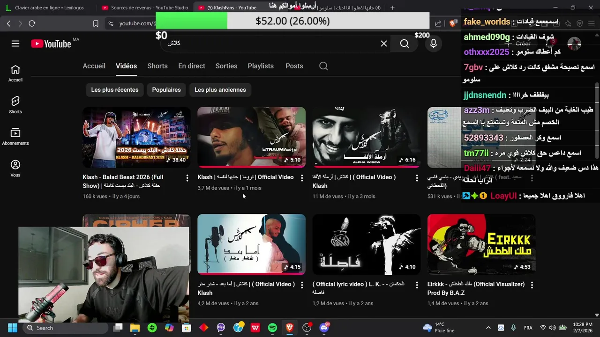Filter videos by Populaires
The height and width of the screenshot is (337, 600).
tap(166, 90)
